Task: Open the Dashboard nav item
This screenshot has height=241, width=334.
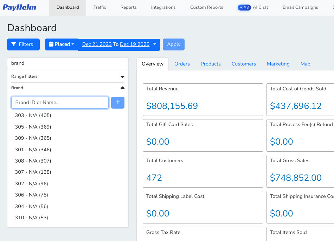Action: tap(68, 7)
